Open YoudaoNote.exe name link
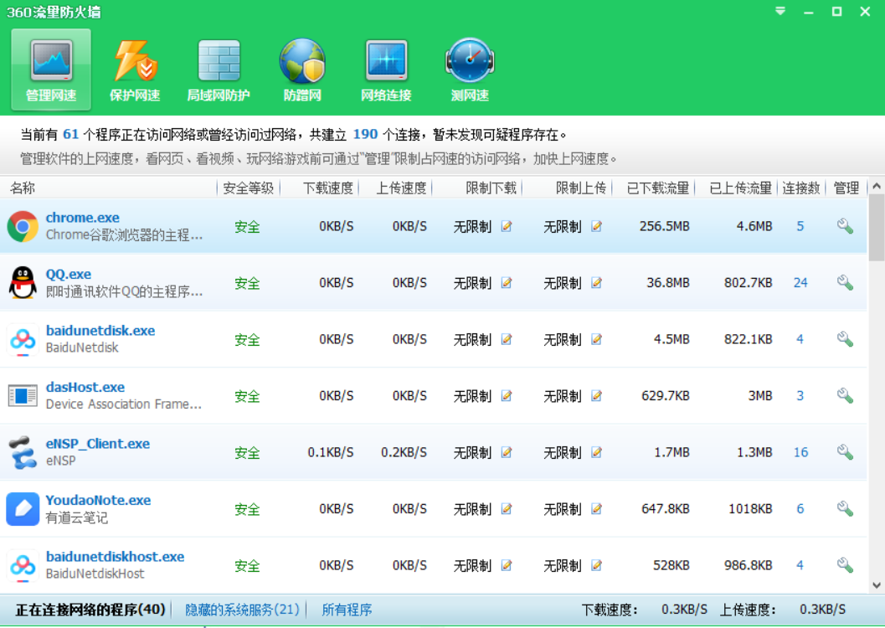Viewport: 885px width, 628px height. [98, 500]
